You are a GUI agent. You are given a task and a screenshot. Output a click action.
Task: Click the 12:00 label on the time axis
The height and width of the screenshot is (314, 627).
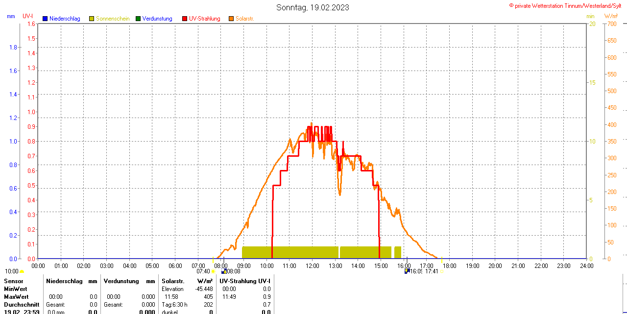pos(312,266)
